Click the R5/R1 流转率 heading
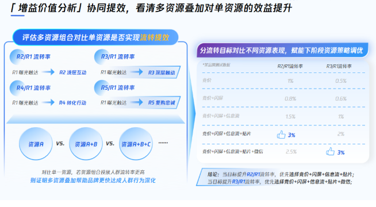 pos(118,88)
